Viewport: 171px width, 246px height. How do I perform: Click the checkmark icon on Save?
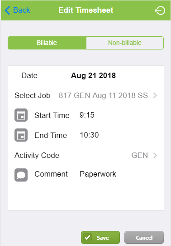point(87,237)
